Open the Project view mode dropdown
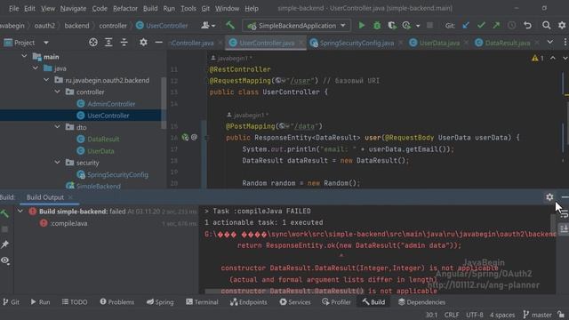 (46, 43)
